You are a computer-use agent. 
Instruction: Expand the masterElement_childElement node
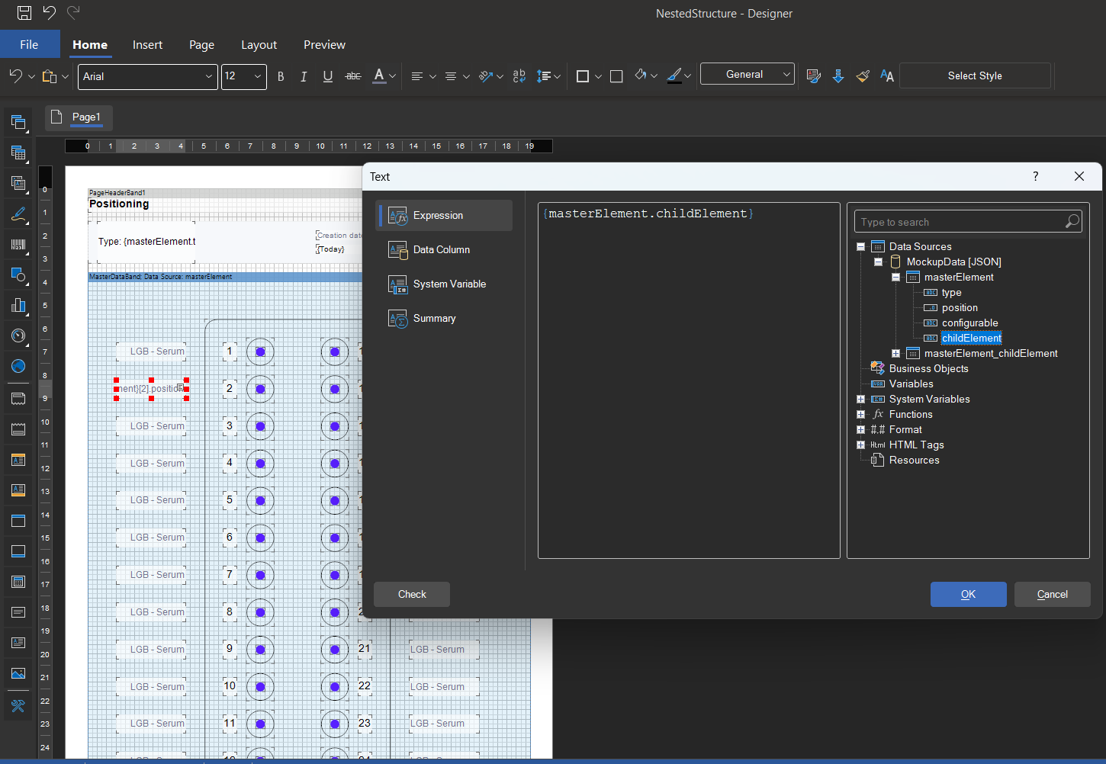(x=895, y=353)
